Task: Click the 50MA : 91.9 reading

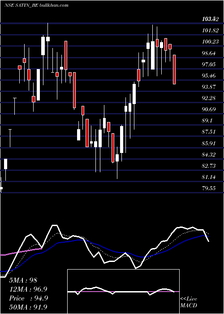Action: [x=28, y=307]
